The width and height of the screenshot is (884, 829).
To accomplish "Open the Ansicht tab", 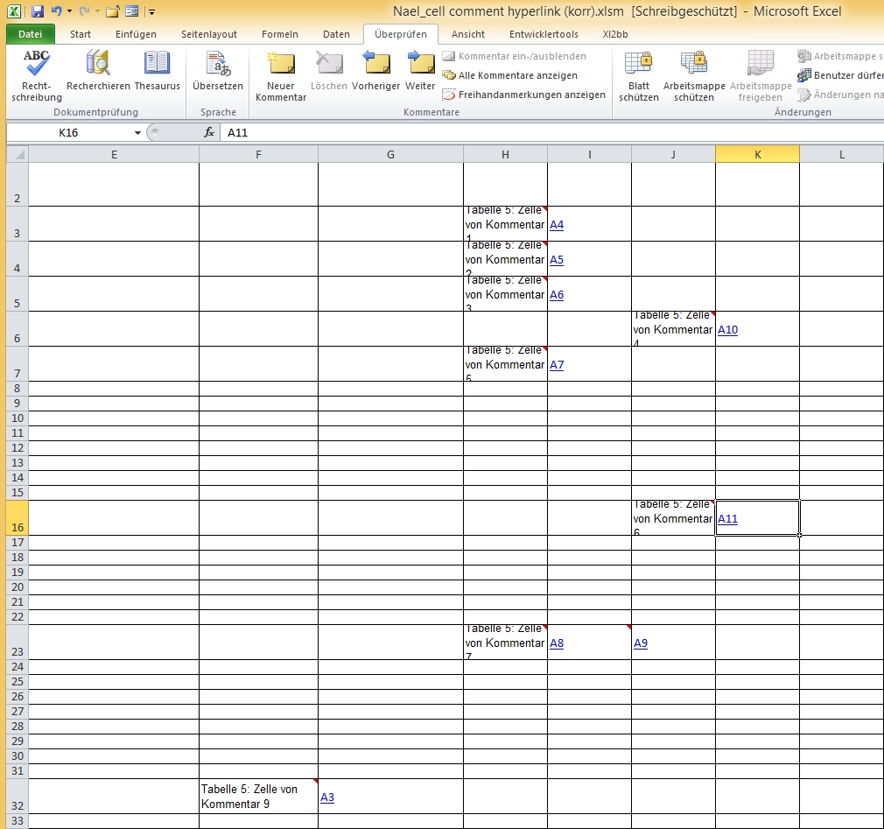I will [x=468, y=34].
